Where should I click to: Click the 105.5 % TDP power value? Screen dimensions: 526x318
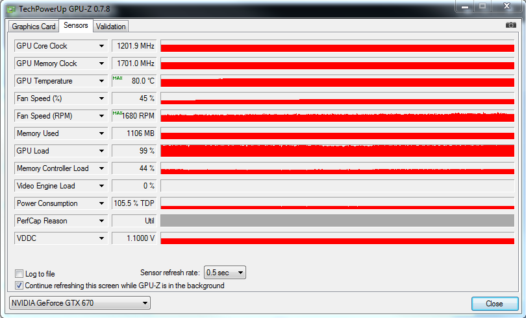[x=134, y=203]
